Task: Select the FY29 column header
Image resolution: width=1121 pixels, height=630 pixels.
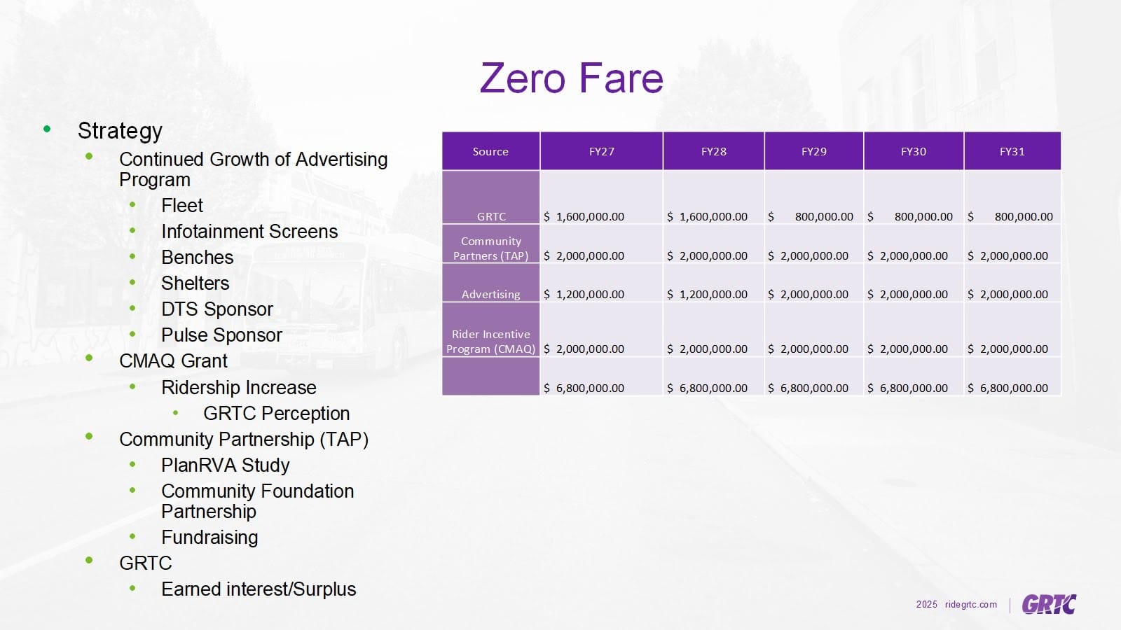Action: 813,151
